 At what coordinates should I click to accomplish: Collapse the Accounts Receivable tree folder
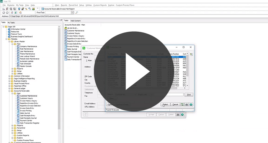click(x=10, y=91)
